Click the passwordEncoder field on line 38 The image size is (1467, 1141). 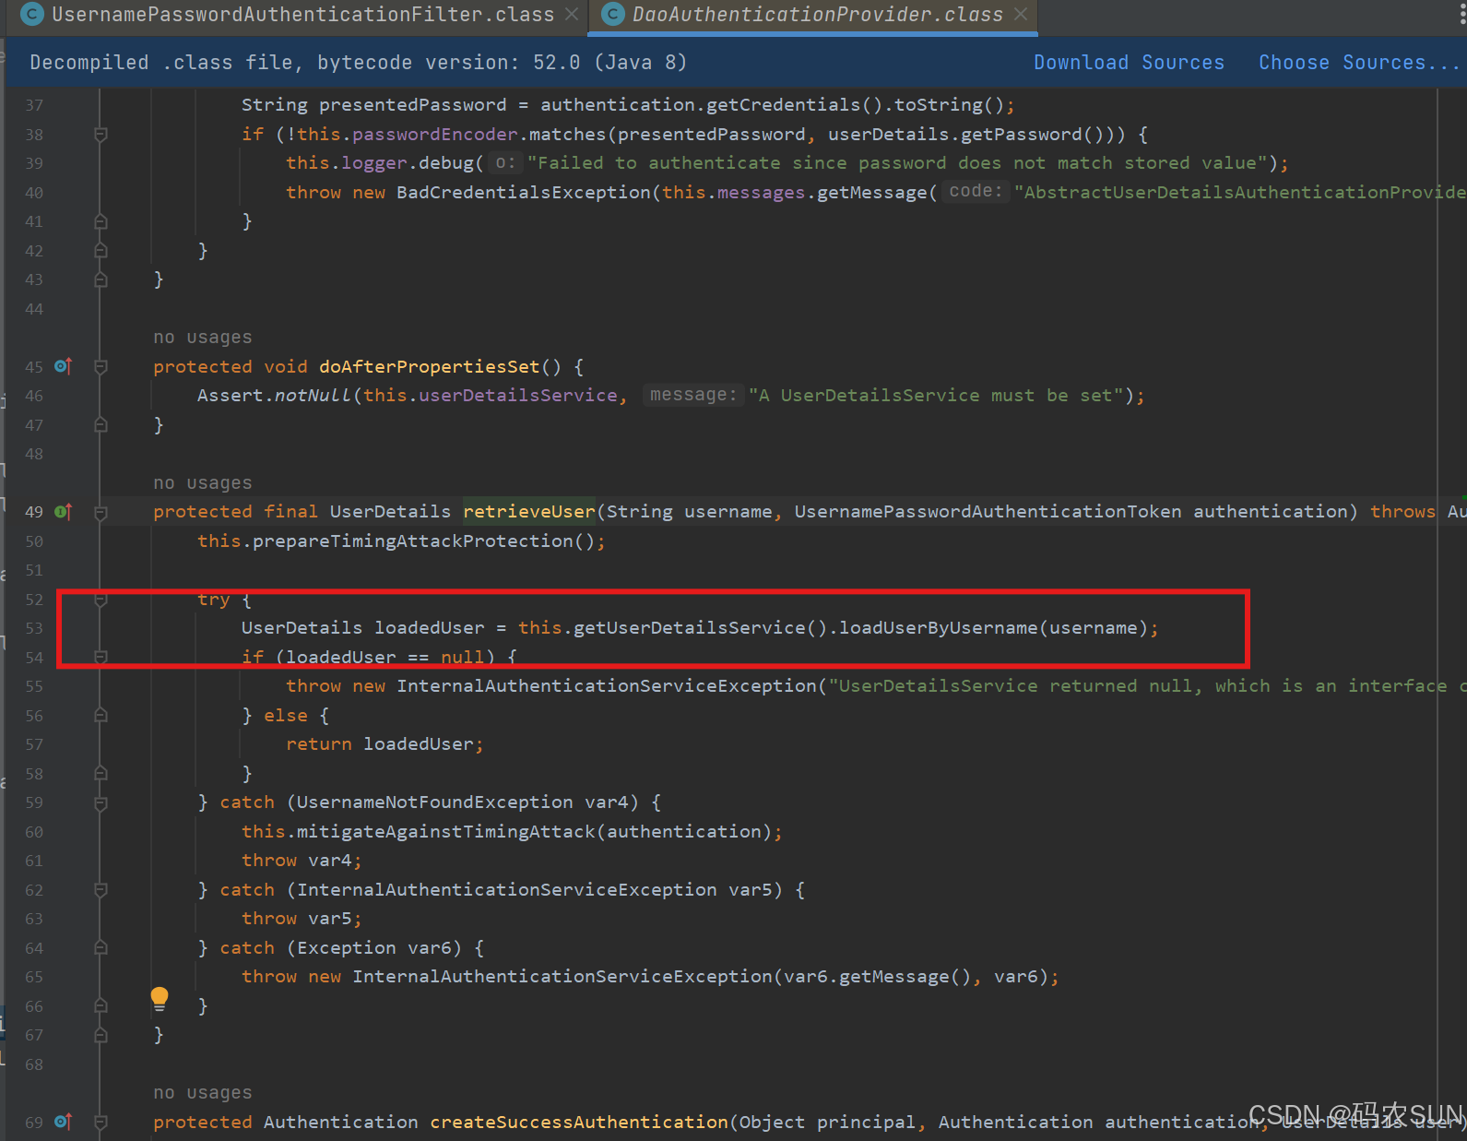pyautogui.click(x=435, y=135)
